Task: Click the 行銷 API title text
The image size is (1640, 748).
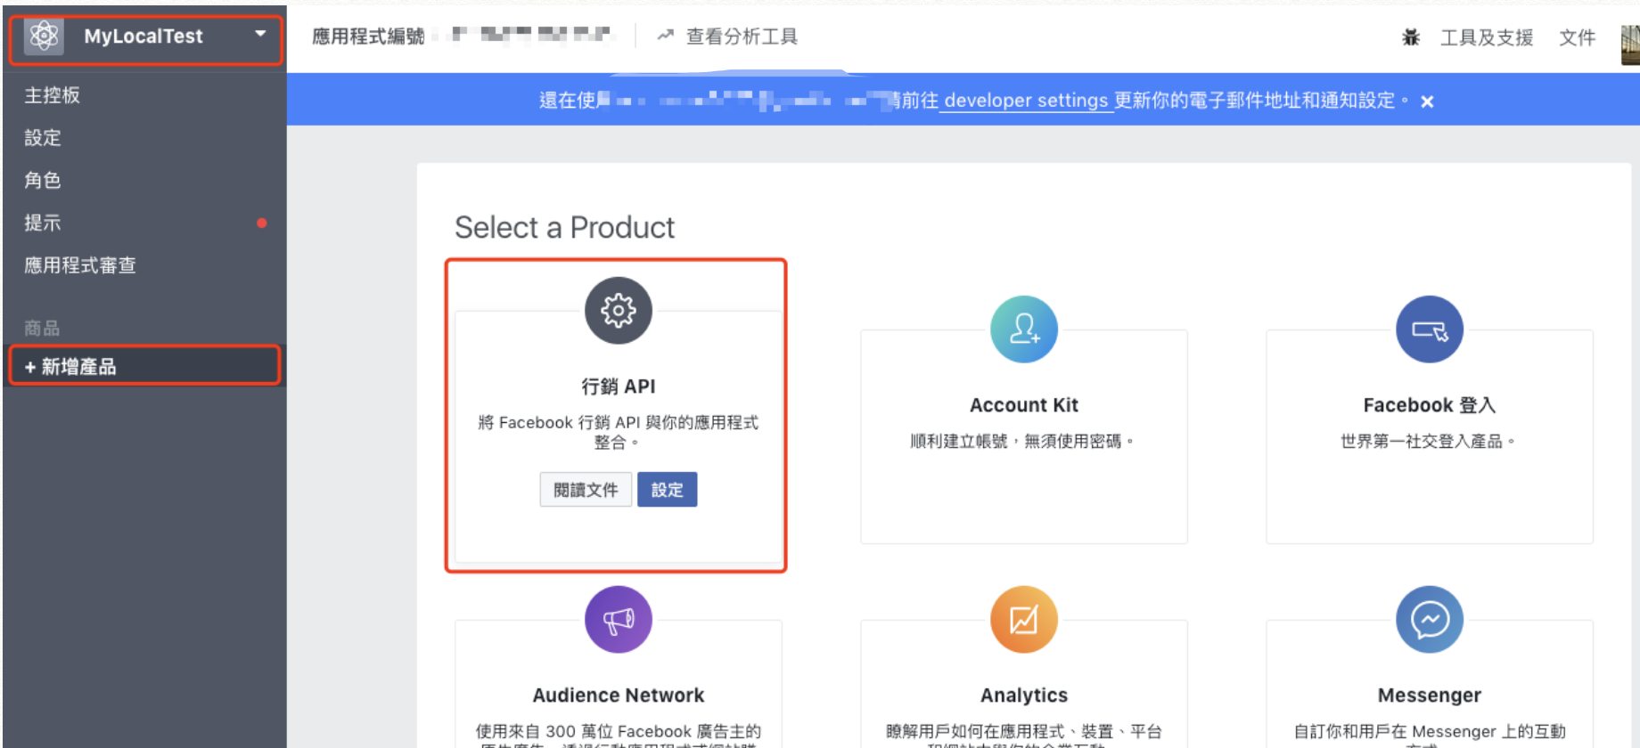Action: click(x=619, y=386)
